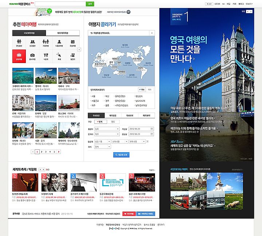Click the NAVER logo
The width and height of the screenshot is (262, 236).
click(13, 4)
